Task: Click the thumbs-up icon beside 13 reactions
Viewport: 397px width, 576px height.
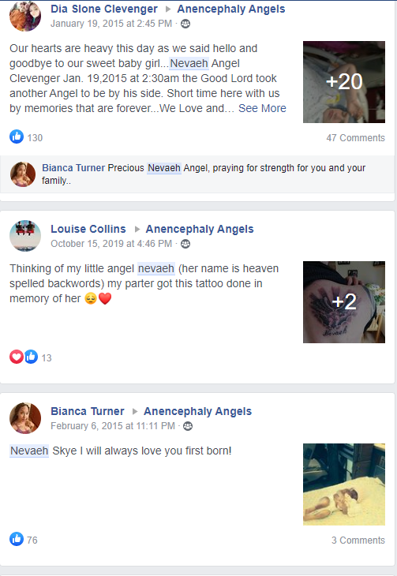Action: (x=31, y=357)
